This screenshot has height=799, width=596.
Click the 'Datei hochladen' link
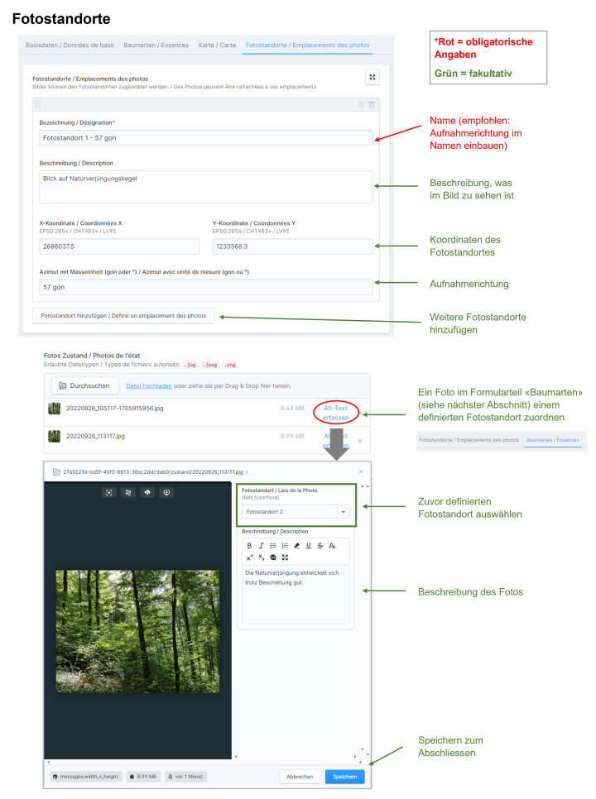coord(147,385)
